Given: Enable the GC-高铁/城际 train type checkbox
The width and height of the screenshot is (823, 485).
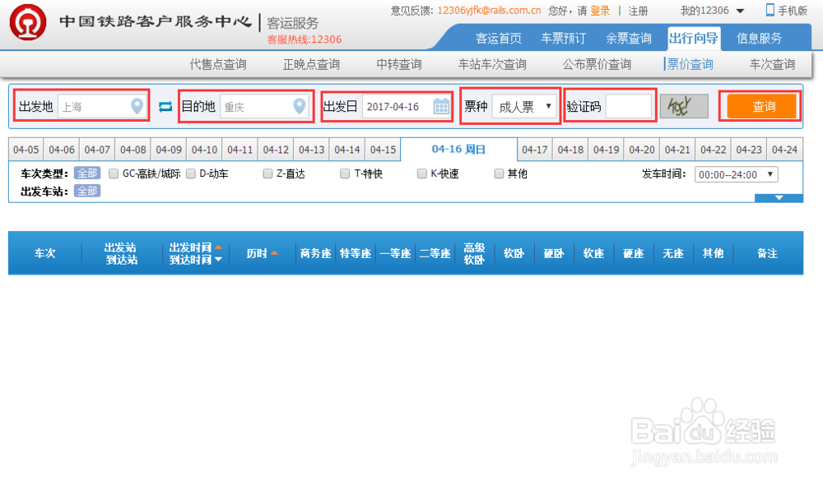Looking at the screenshot, I should click(113, 173).
